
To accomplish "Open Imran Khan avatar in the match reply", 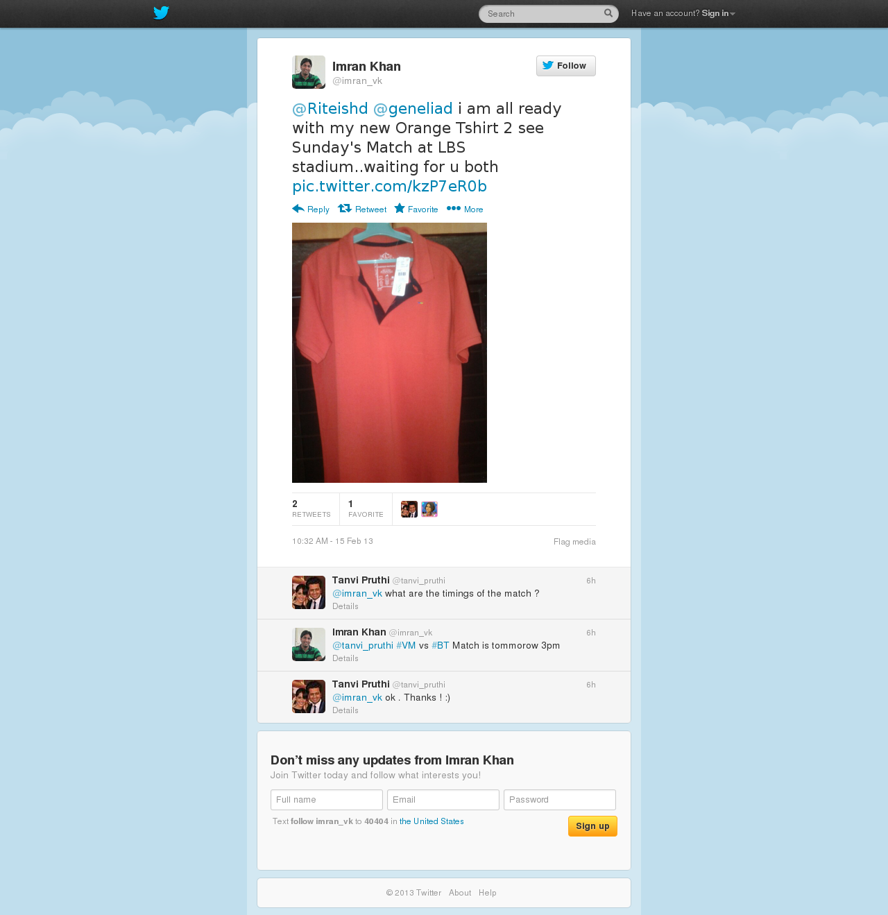I will [309, 644].
